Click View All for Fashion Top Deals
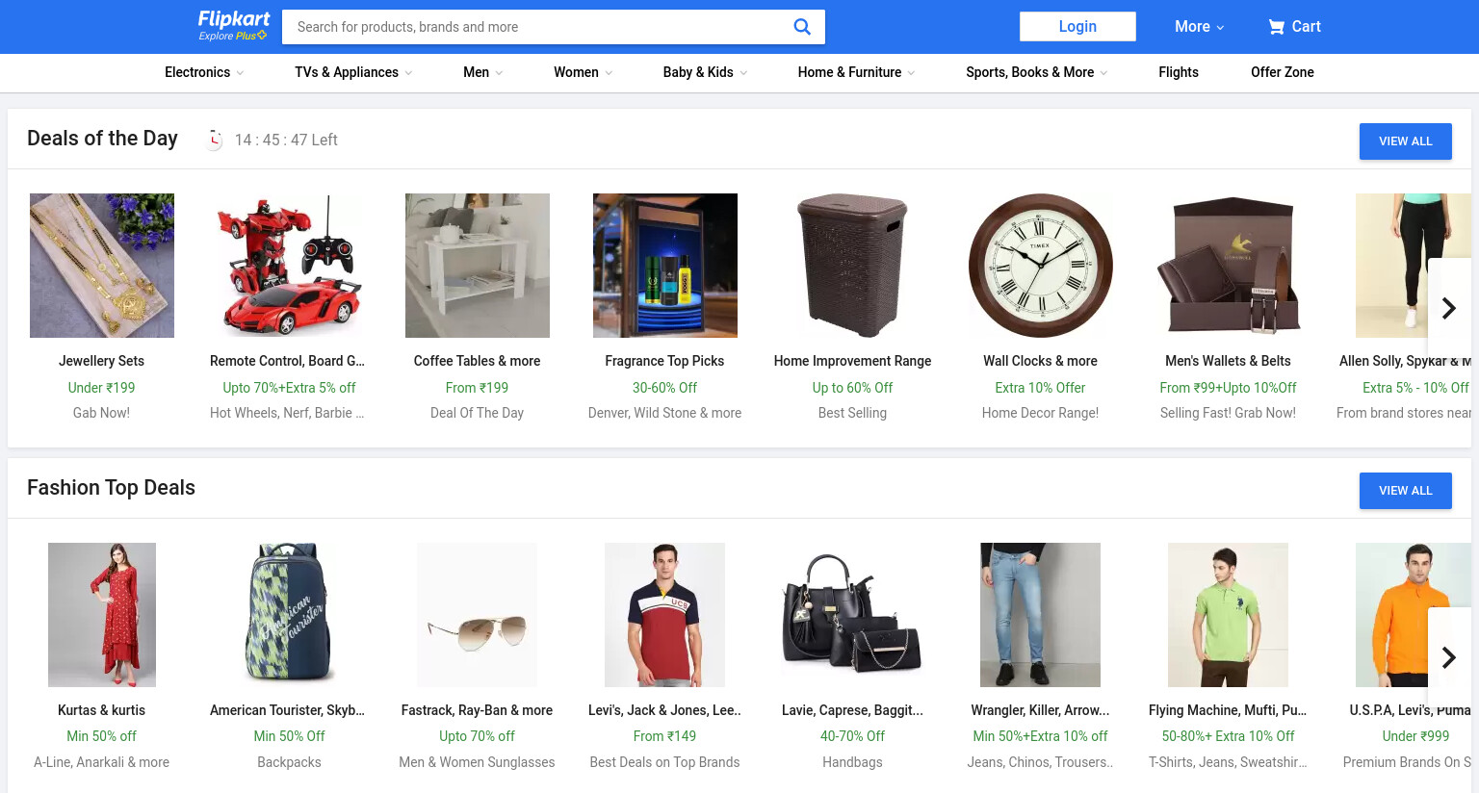This screenshot has height=793, width=1479. (x=1406, y=491)
